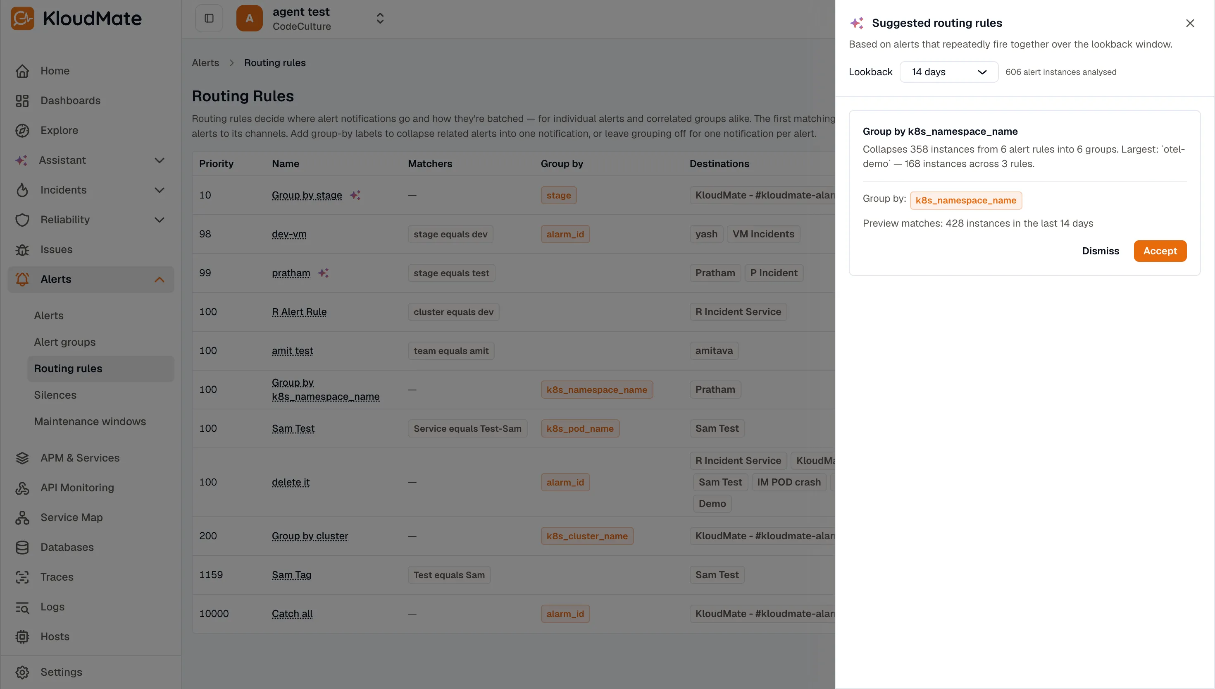Open Traces from the sidebar icon
Viewport: 1215px width, 689px height.
[22, 577]
